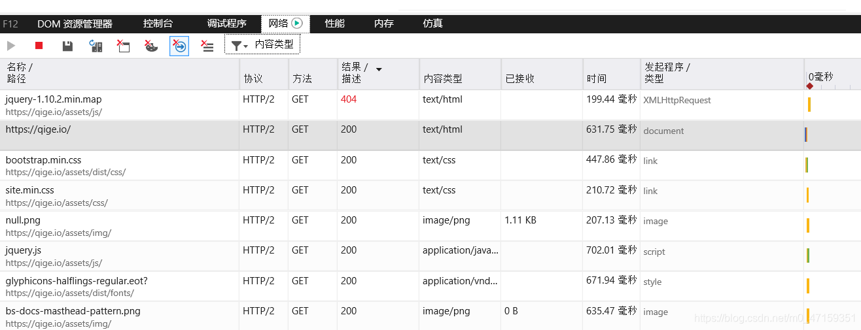Click the green play indicator on 网络 tab
This screenshot has height=330, width=861.
pos(297,24)
